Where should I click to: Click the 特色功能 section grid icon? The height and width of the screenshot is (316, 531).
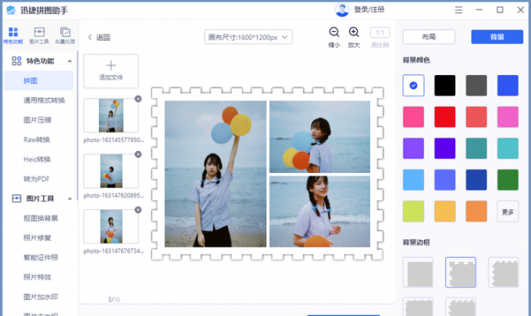[16, 61]
